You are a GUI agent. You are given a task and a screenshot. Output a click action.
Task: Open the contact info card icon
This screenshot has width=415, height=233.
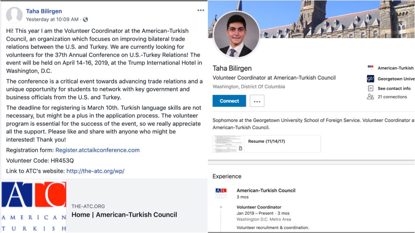(x=370, y=88)
